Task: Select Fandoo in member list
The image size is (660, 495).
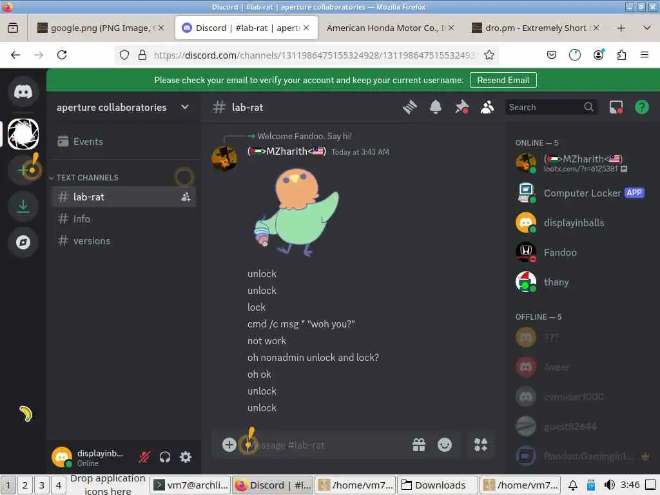Action: (x=583, y=253)
